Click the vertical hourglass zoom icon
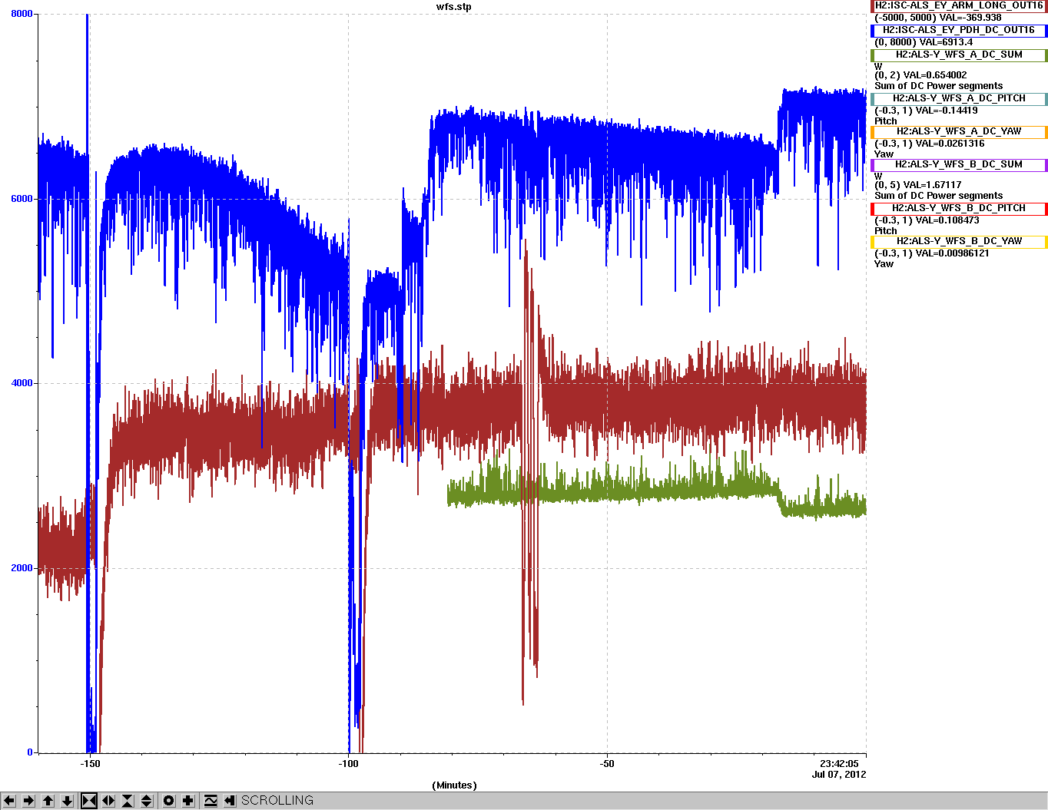1048x810 pixels. [128, 801]
